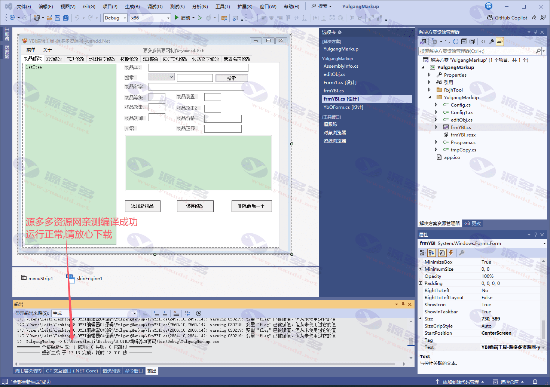Click 添加到源代码管理 in status bar

coord(460,382)
